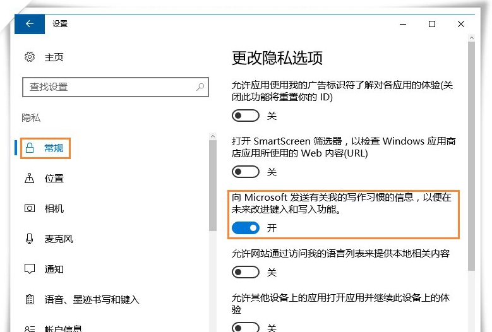Close the Settings window
The height and width of the screenshot is (332, 492).
461,24
